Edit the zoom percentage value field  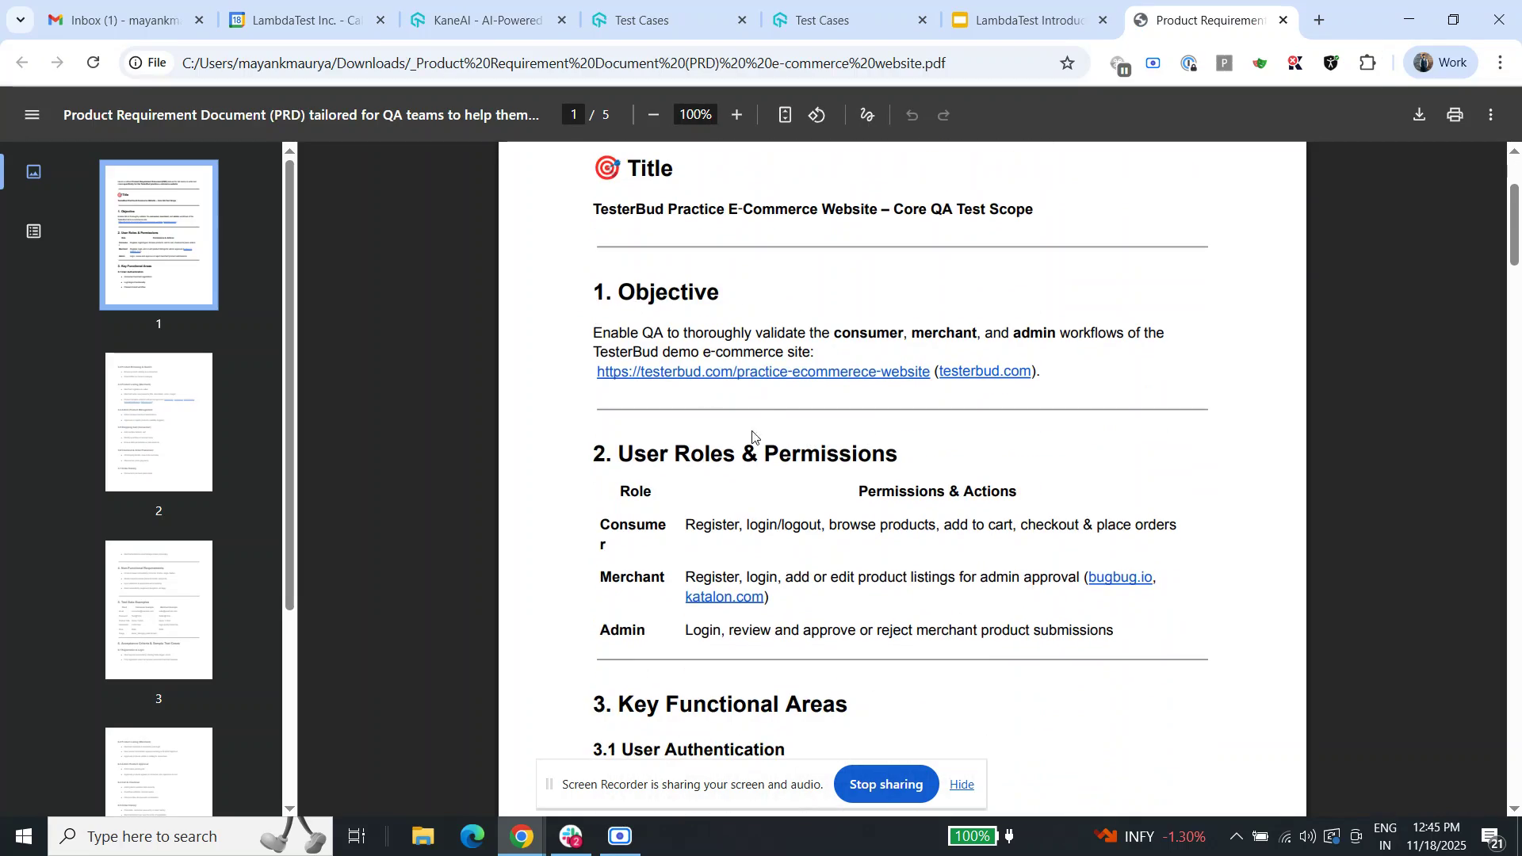pyautogui.click(x=694, y=114)
